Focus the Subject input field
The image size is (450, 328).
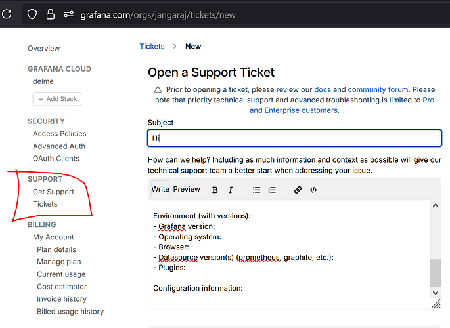294,138
